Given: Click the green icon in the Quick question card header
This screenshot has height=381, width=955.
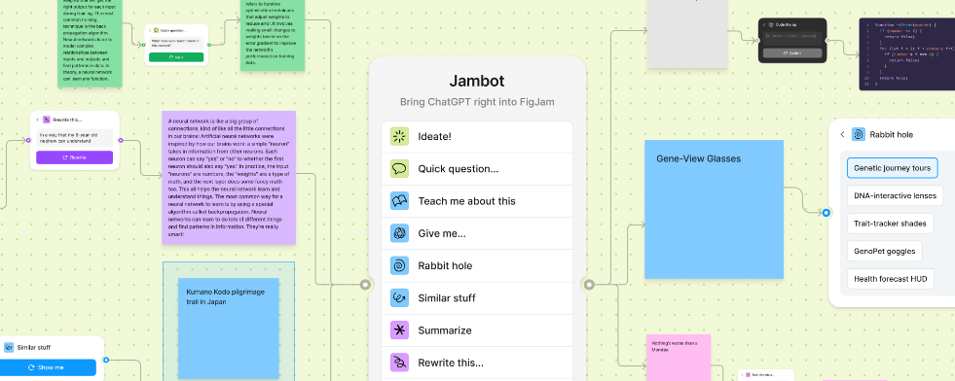Looking at the screenshot, I should click(x=156, y=30).
